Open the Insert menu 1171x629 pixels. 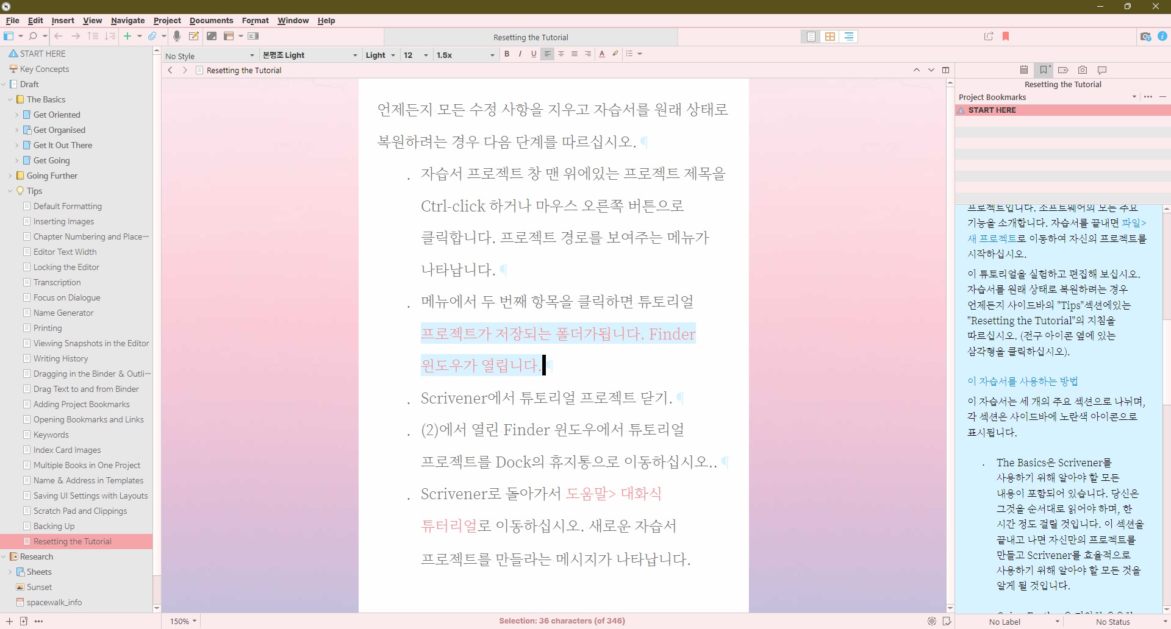click(63, 20)
